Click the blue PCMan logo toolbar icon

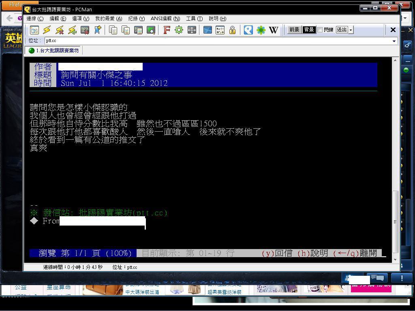pos(248,30)
